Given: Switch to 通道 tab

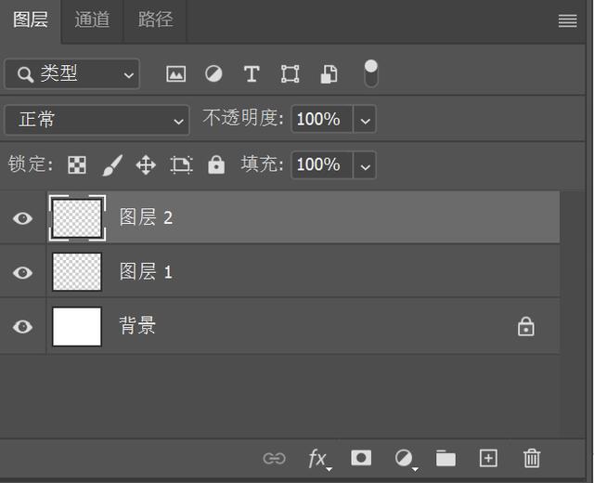Looking at the screenshot, I should (92, 20).
